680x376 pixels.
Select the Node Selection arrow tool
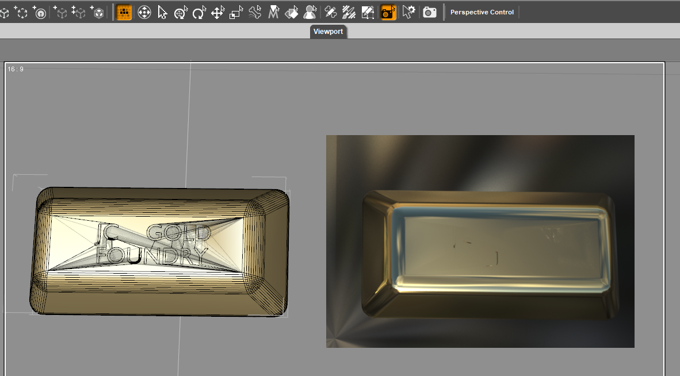pos(162,13)
